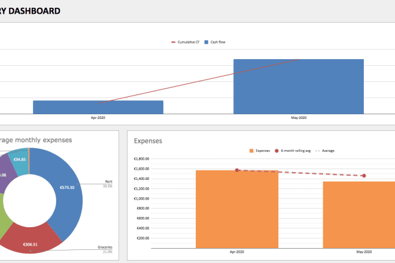This screenshot has height=263, width=395.
Task: Click the Groceries 21.0% label
Action: [105, 249]
